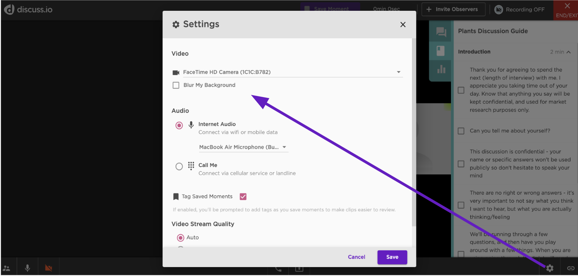Save the settings changes
The width and height of the screenshot is (578, 276).
[x=392, y=257]
